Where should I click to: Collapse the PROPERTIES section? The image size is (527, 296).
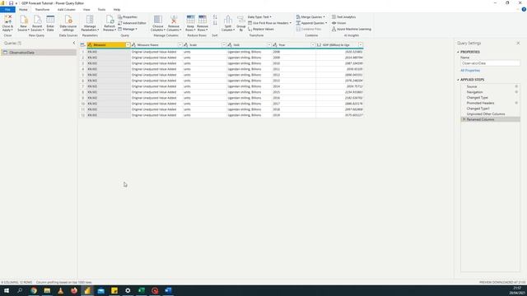(458, 52)
